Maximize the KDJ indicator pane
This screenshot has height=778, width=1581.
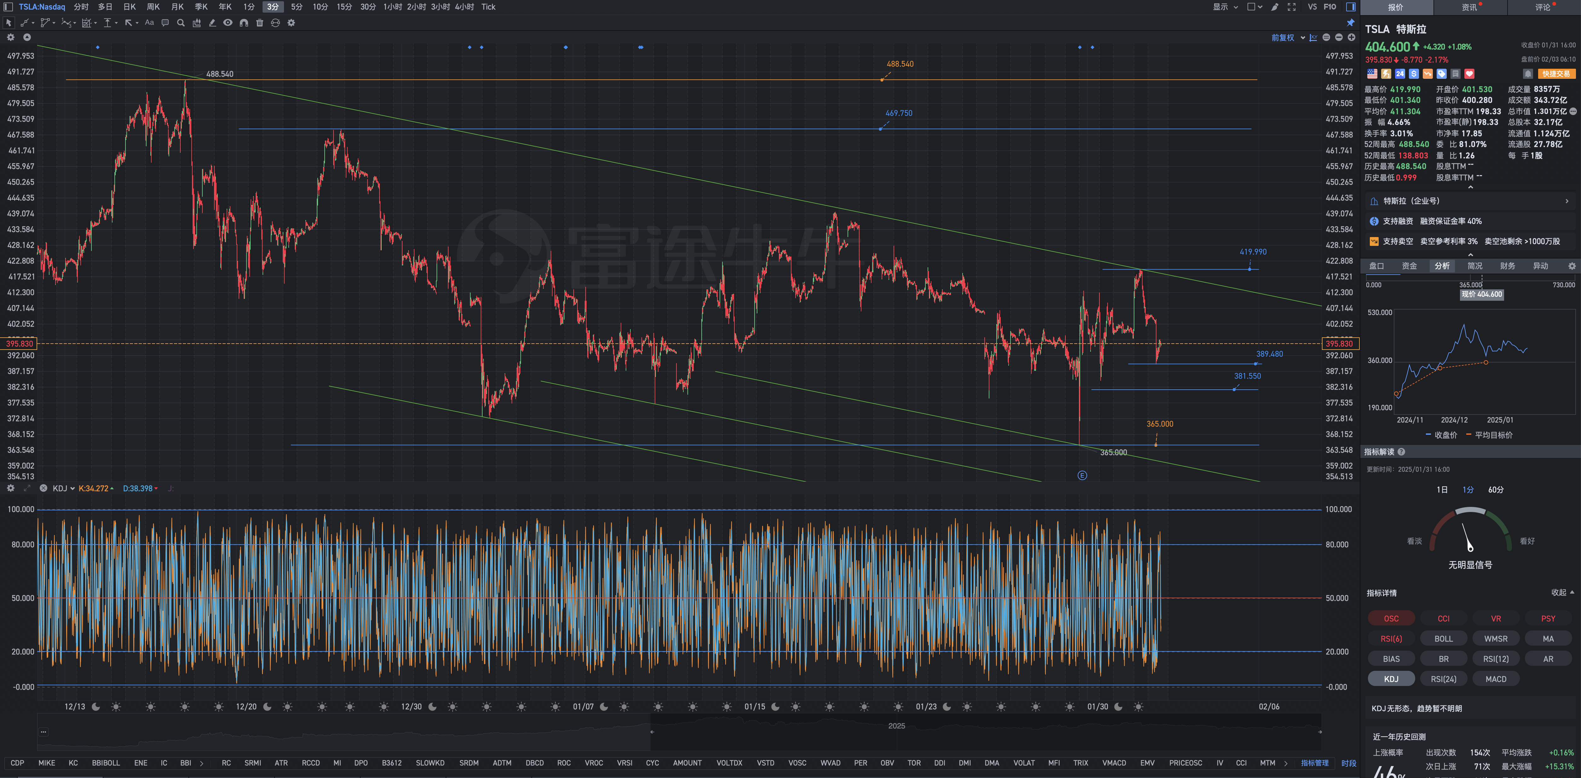[27, 488]
